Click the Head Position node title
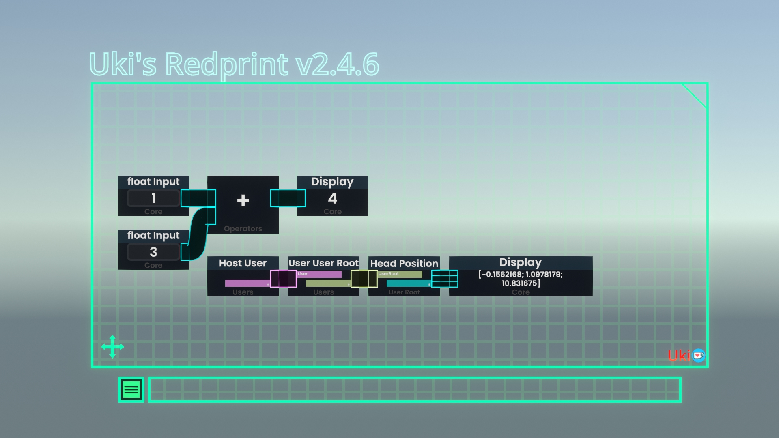 click(x=404, y=263)
